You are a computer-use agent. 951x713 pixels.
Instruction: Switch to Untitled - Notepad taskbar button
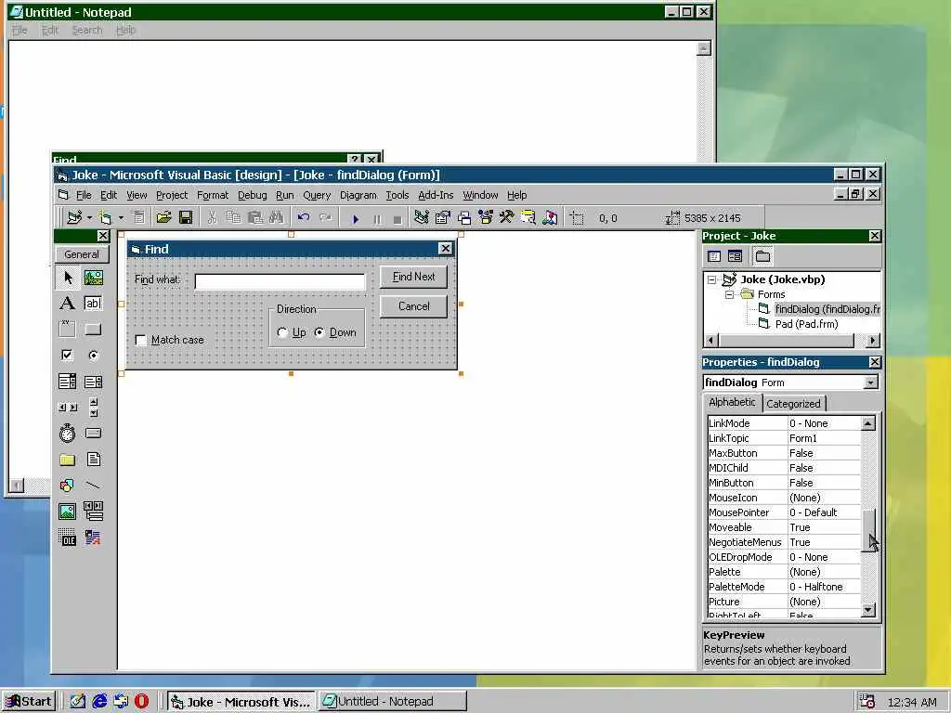click(x=393, y=702)
